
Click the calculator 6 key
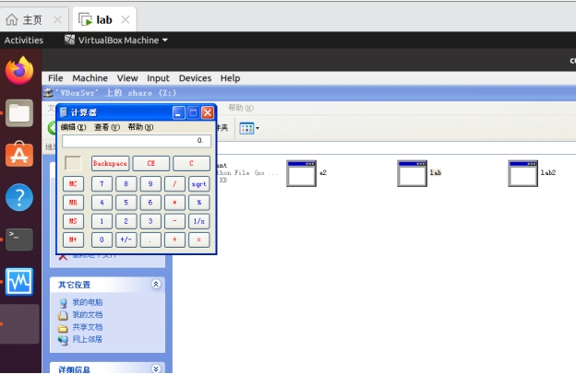tap(150, 203)
